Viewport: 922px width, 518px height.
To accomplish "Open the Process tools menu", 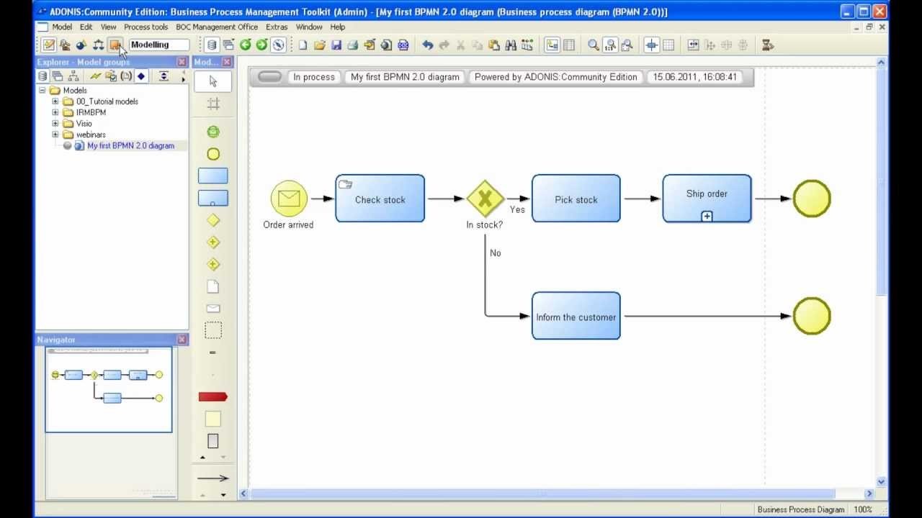I will [146, 27].
